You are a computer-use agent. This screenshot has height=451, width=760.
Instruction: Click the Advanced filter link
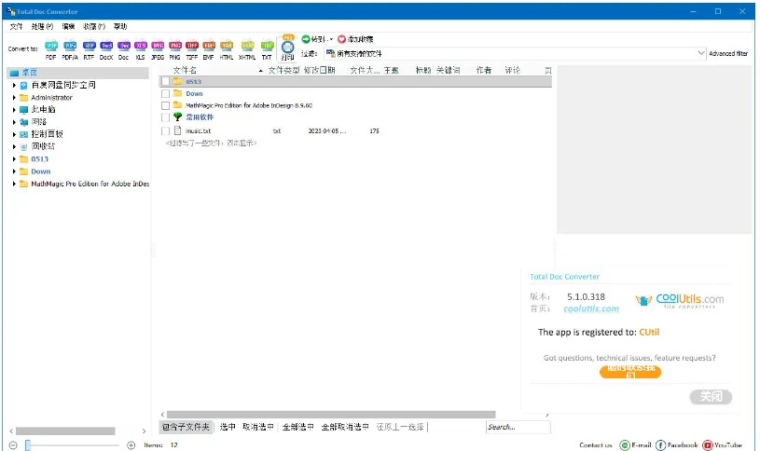coord(728,53)
